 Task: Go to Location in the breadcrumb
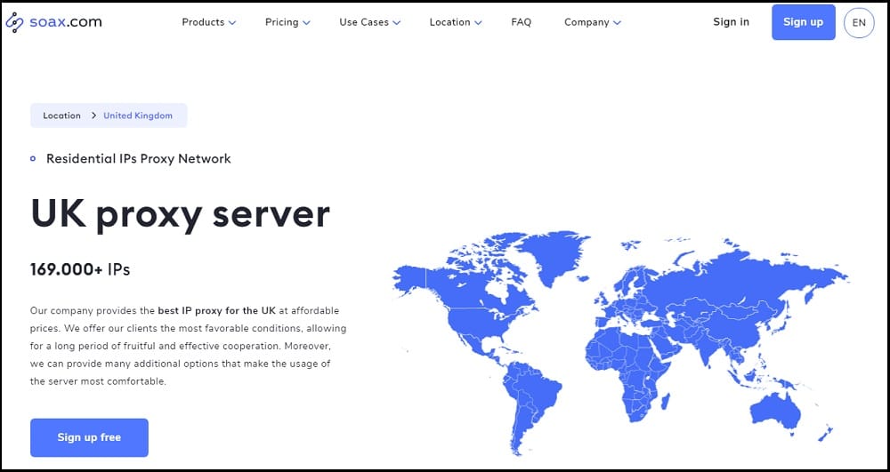pos(62,116)
